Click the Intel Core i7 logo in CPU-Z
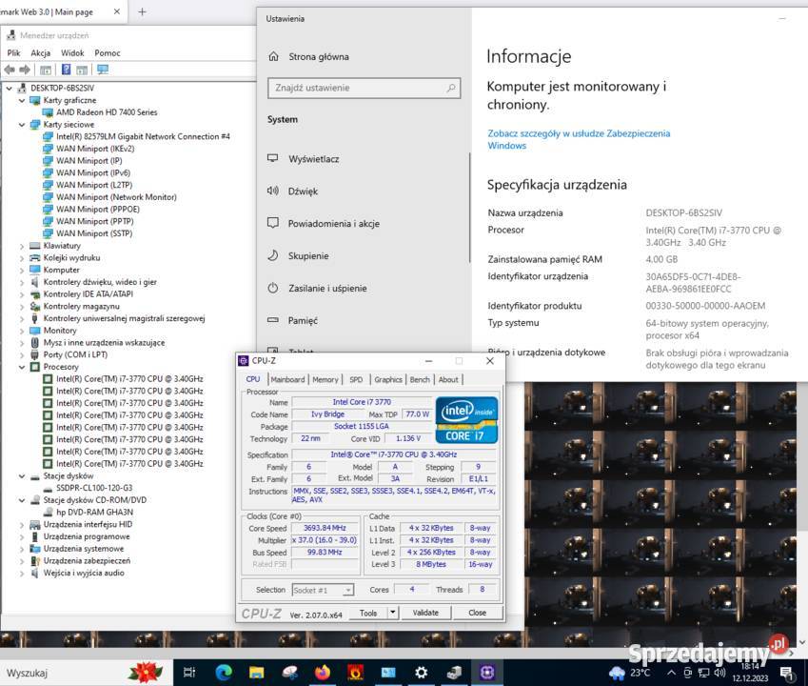 point(467,420)
